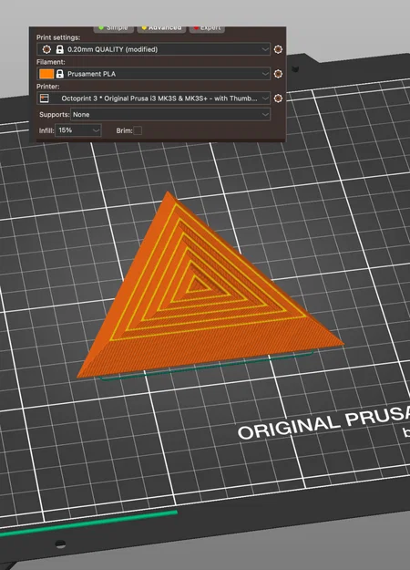This screenshot has width=410, height=570.
Task: Open filament settings gear beside Prusament PLA
Action: point(278,74)
